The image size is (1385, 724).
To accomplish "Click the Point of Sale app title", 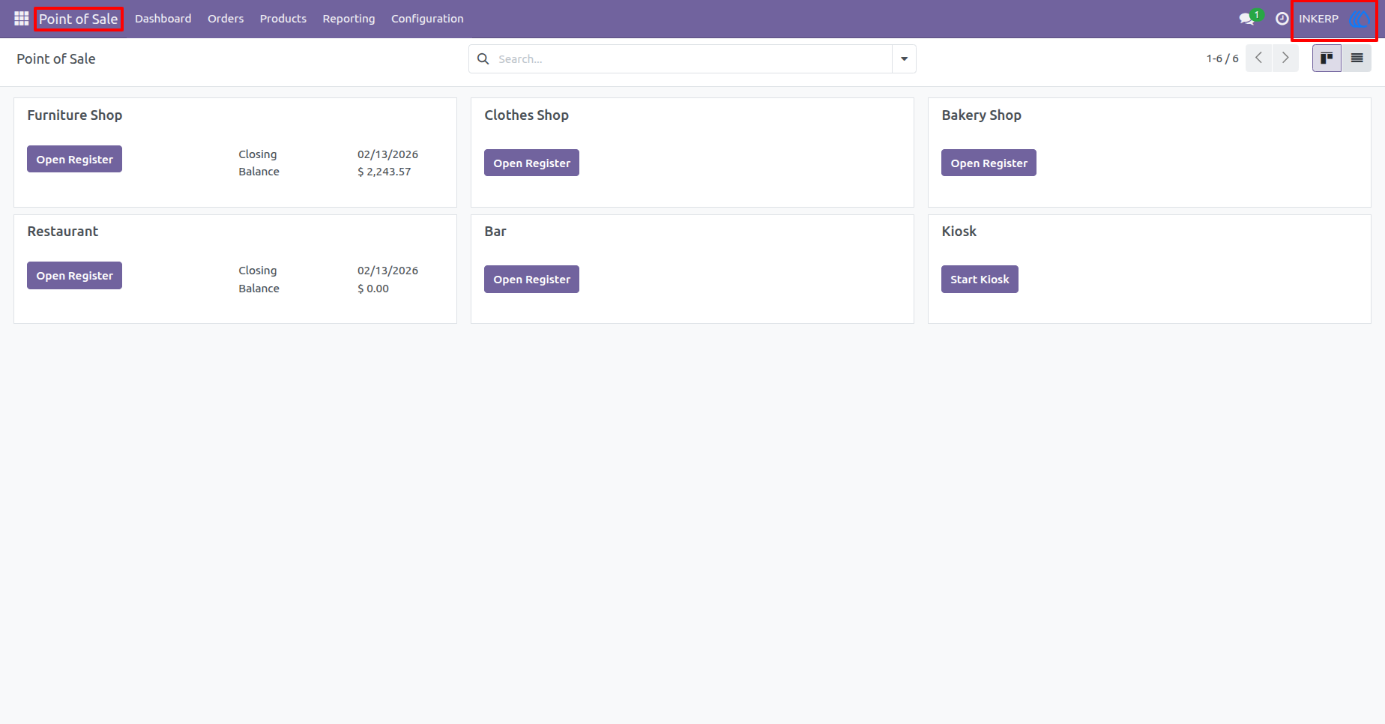I will [x=79, y=19].
